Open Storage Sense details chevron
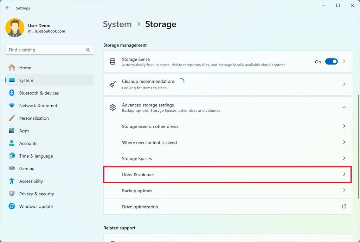 344,62
